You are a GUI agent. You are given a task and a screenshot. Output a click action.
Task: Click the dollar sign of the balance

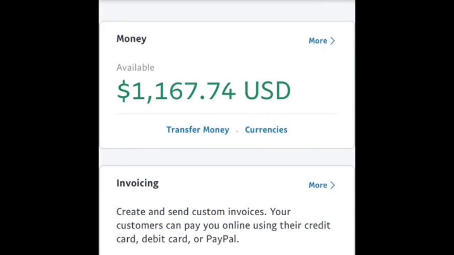(123, 91)
